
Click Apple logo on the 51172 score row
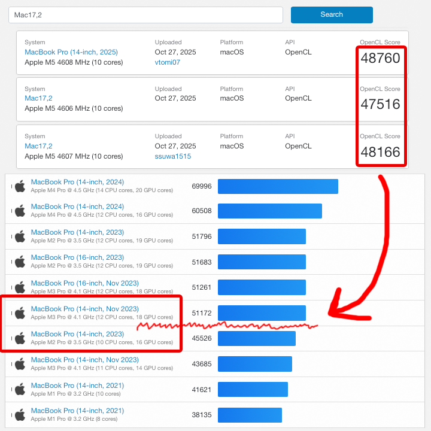[x=20, y=312]
